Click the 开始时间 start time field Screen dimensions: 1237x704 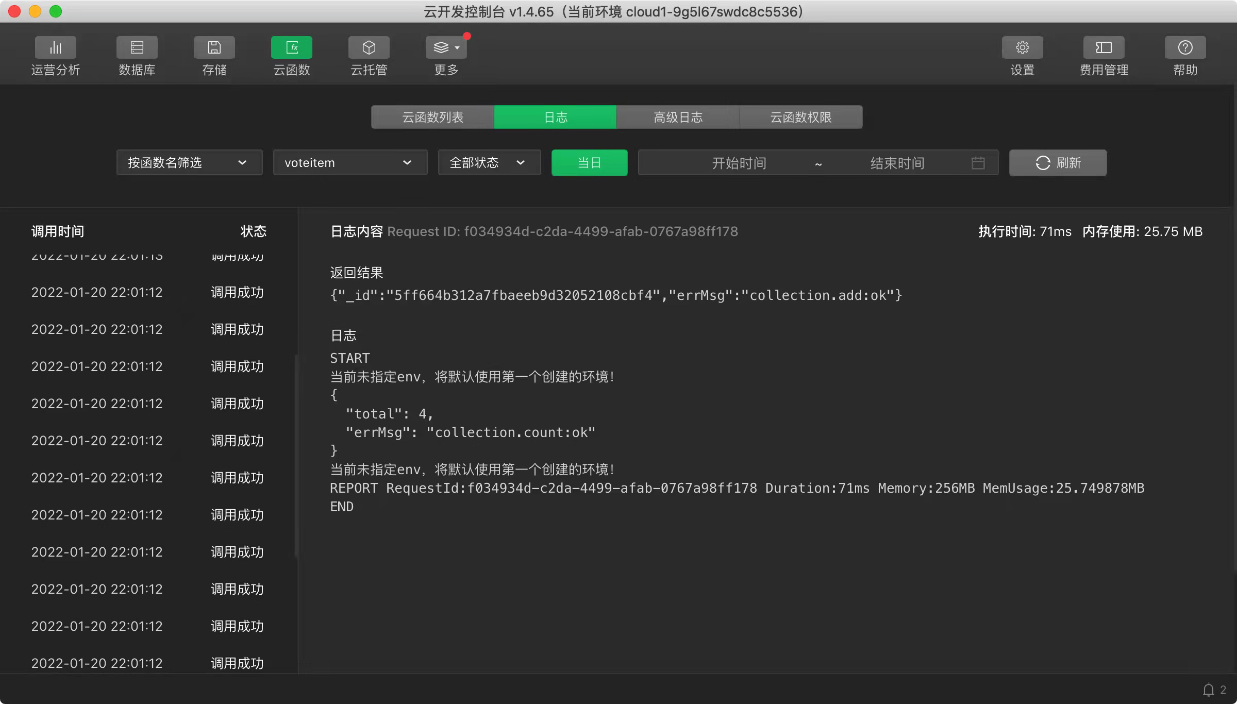click(x=739, y=163)
